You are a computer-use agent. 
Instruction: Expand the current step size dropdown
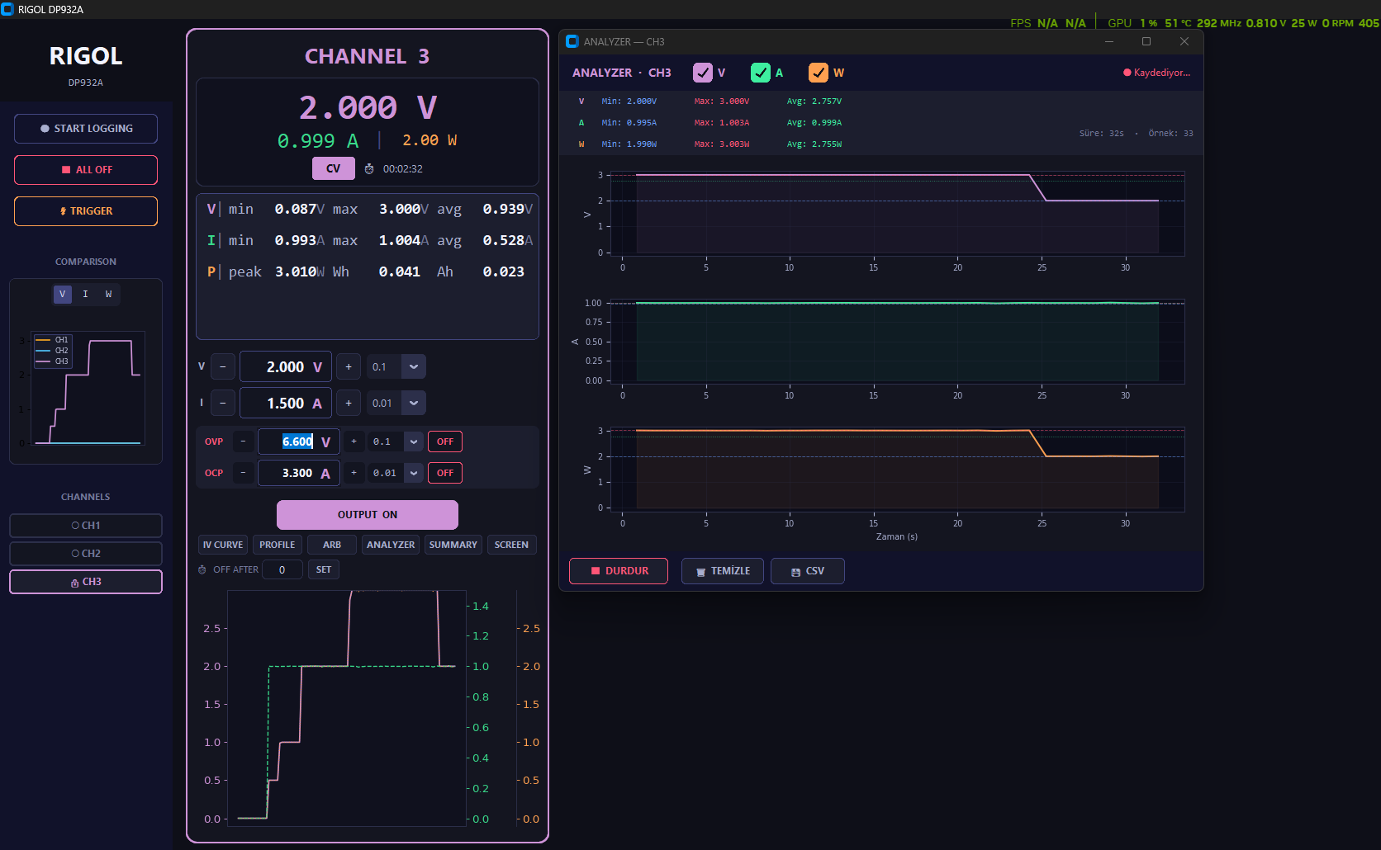414,403
